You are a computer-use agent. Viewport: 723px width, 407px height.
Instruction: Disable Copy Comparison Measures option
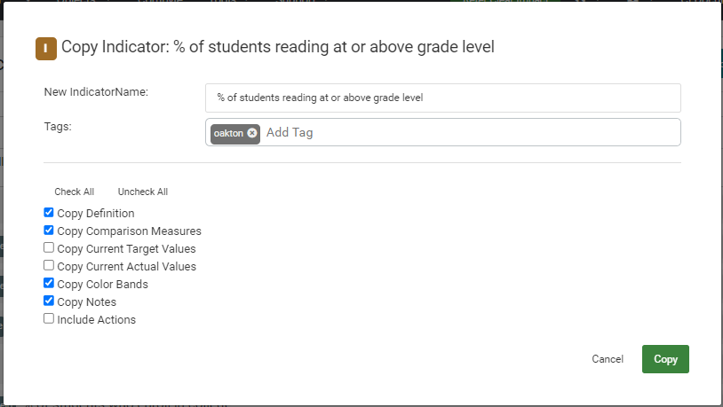coord(49,230)
